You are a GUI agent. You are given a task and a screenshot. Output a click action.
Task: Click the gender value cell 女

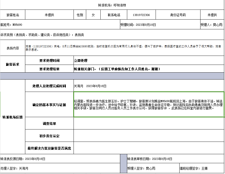93,15
